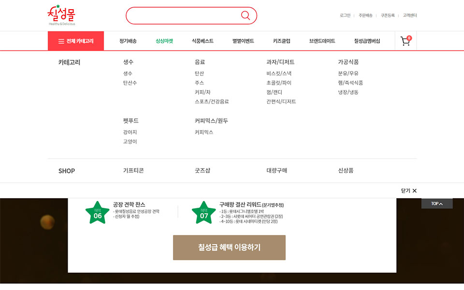
Task: Go to 식품베스트 page
Action: click(203, 41)
